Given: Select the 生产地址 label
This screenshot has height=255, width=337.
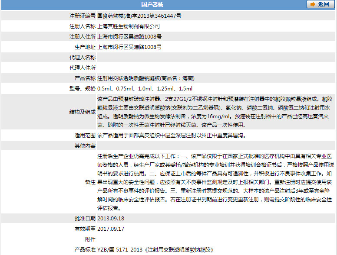Looking at the screenshot, I should [x=85, y=47].
